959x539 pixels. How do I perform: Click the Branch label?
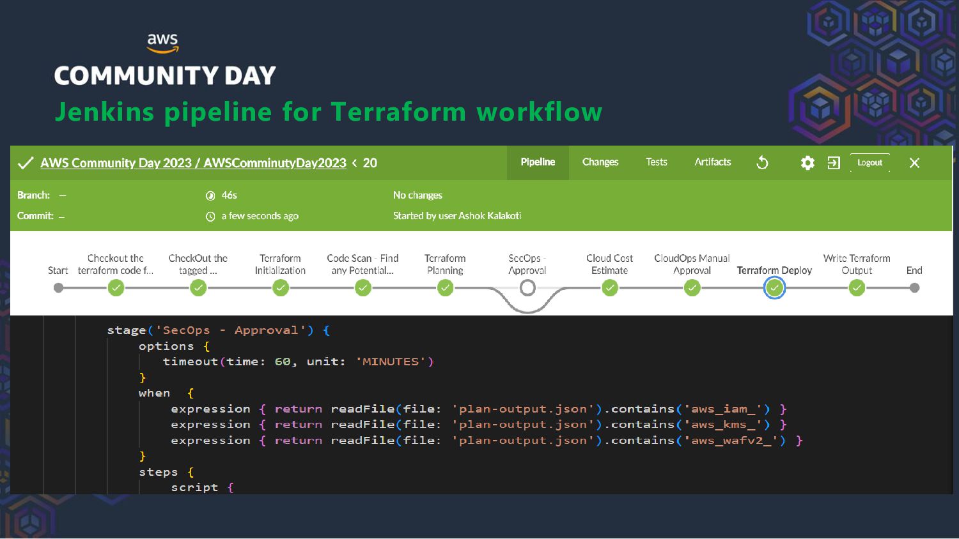(x=33, y=195)
